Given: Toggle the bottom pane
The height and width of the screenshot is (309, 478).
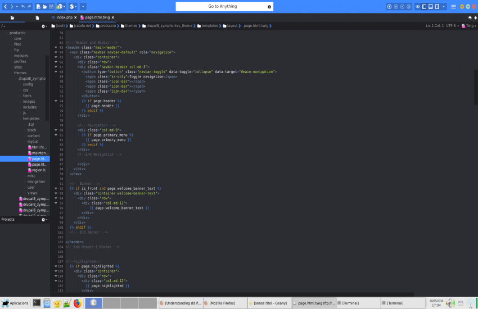Looking at the screenshot, I should 431,6.
